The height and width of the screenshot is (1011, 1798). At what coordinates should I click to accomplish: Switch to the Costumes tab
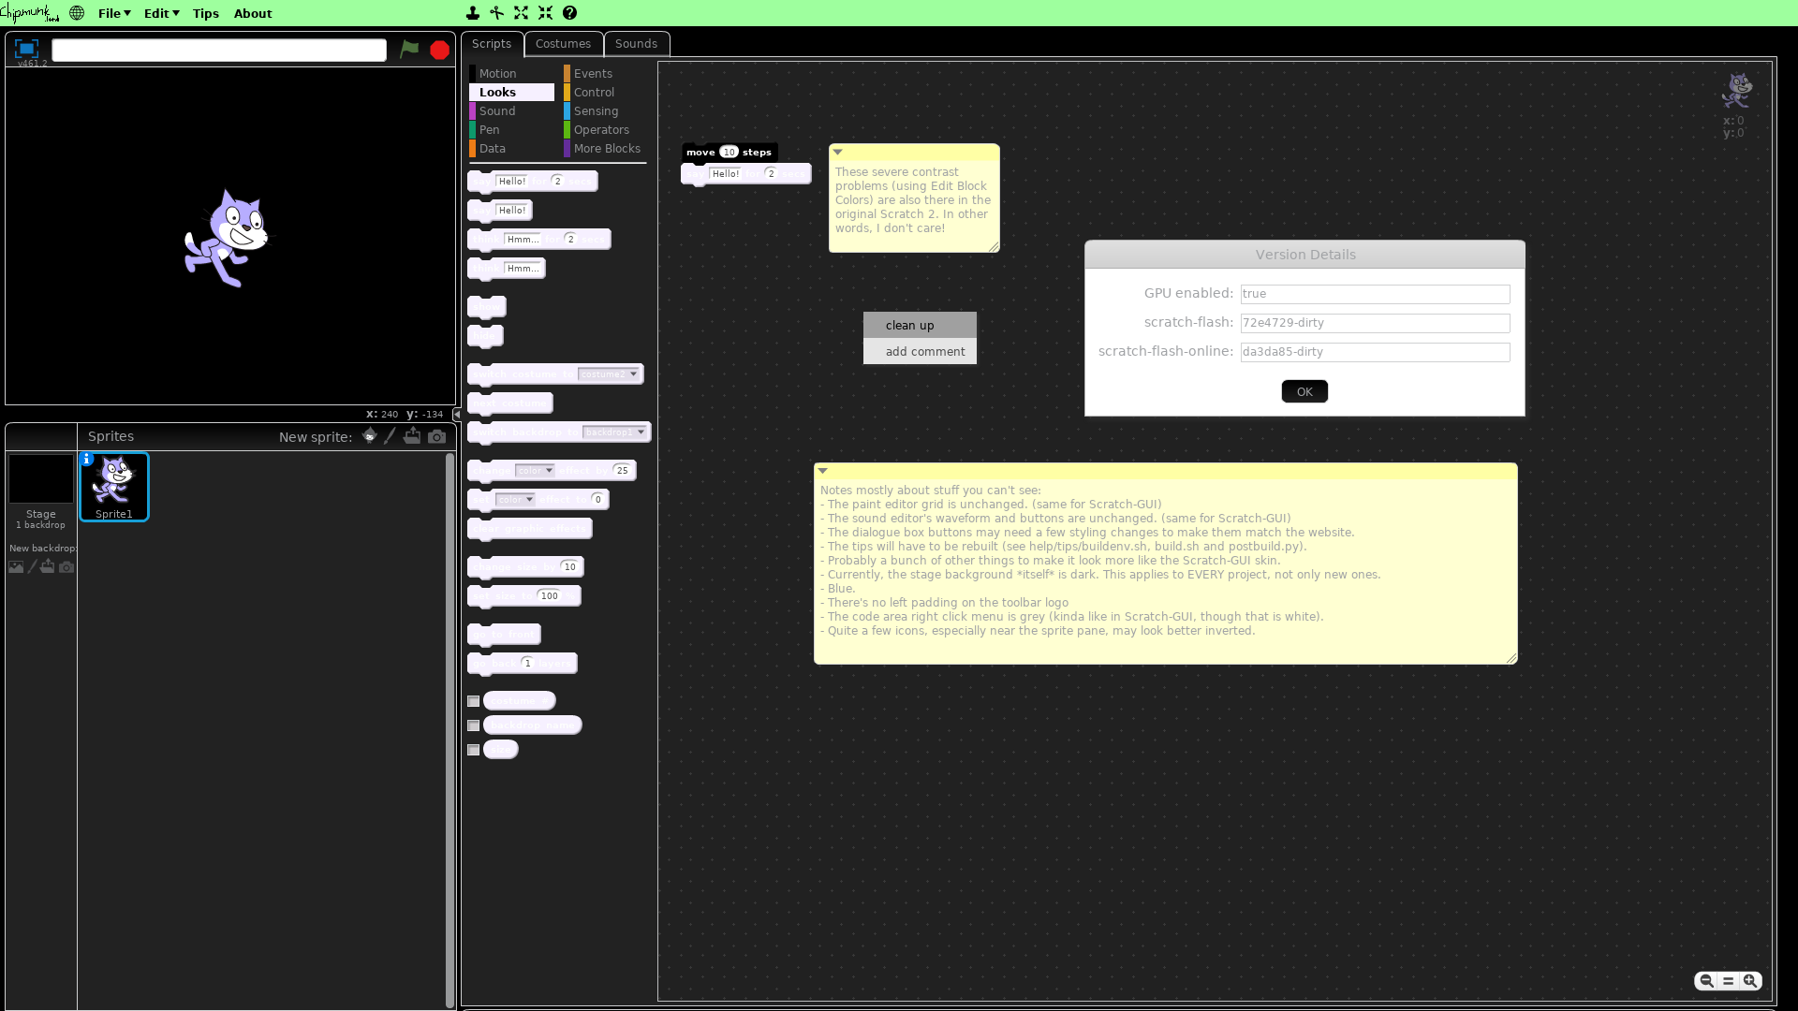tap(564, 44)
